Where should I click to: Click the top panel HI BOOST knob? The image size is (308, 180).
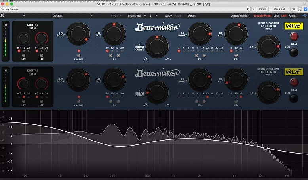point(200,34)
